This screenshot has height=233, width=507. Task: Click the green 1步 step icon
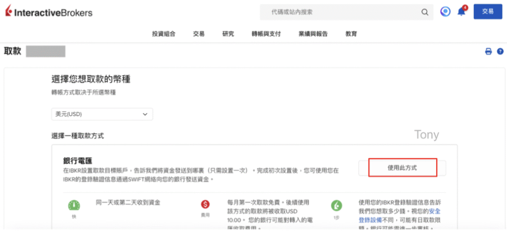[x=336, y=205]
